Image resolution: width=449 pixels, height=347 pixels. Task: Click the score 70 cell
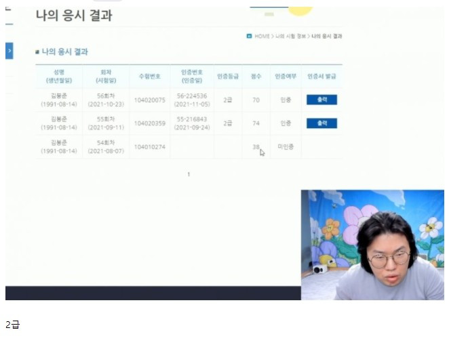256,100
